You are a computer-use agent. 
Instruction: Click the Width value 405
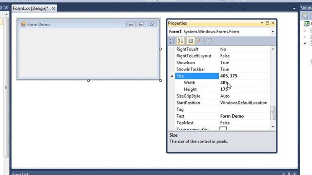pos(224,83)
